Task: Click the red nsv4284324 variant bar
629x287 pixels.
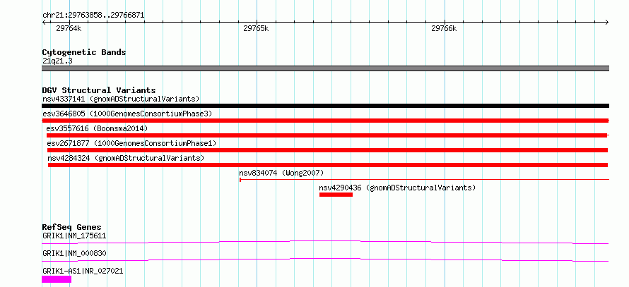Action: point(328,165)
